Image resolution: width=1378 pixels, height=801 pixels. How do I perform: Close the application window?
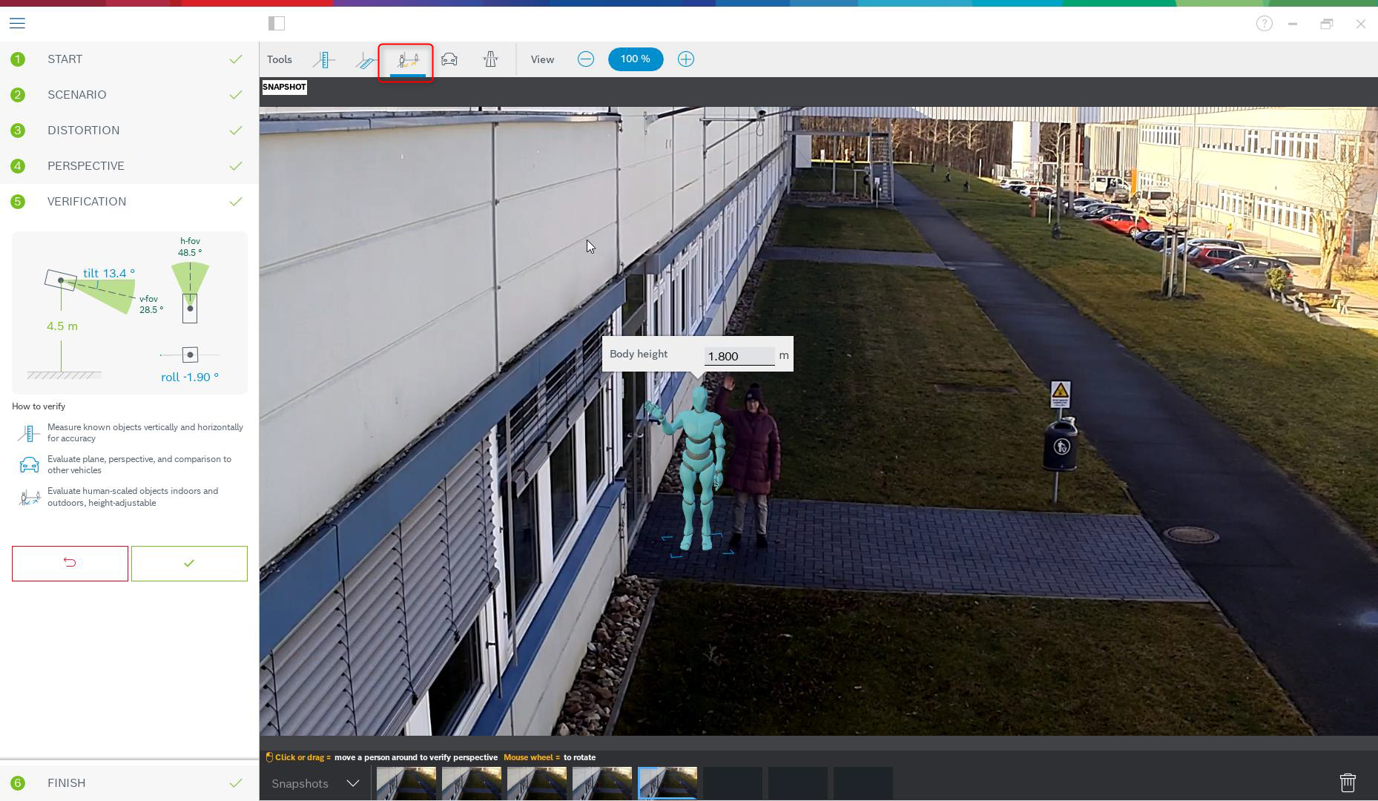tap(1361, 24)
